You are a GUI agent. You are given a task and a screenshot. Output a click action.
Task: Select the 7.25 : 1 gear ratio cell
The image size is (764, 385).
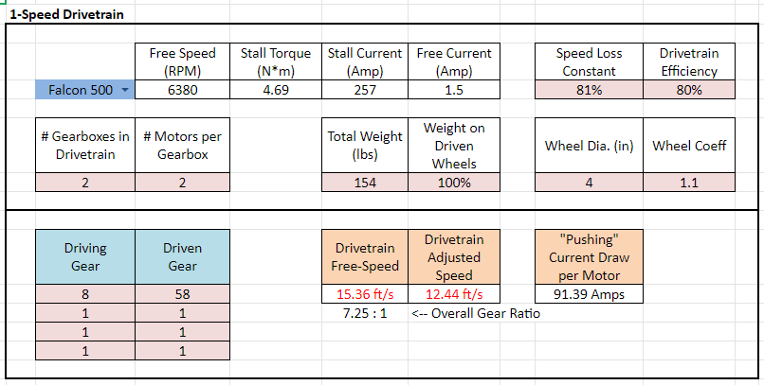365,313
